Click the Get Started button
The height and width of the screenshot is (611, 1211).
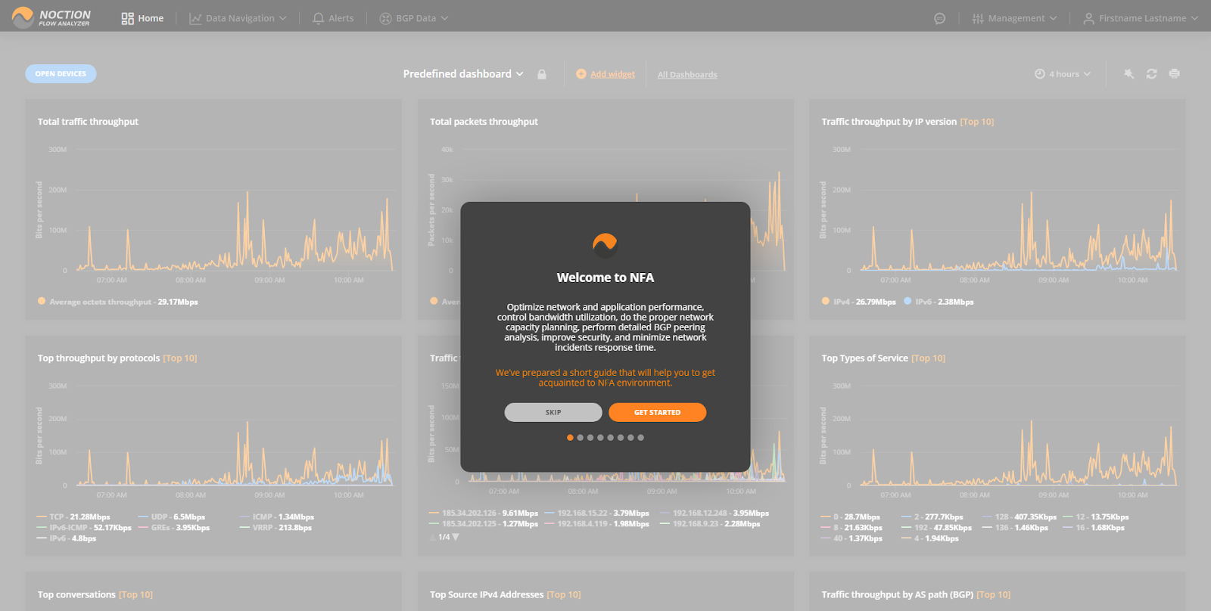(657, 412)
